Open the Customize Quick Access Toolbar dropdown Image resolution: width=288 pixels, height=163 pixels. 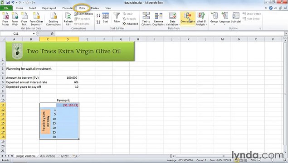tap(34, 3)
